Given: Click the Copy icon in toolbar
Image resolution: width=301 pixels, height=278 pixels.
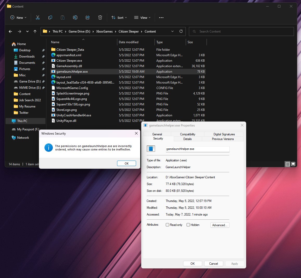Looking at the screenshot, I should 50,17.
